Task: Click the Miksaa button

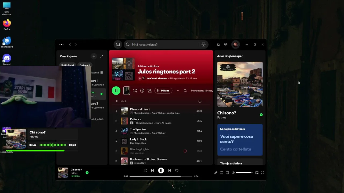Action: 163,91
